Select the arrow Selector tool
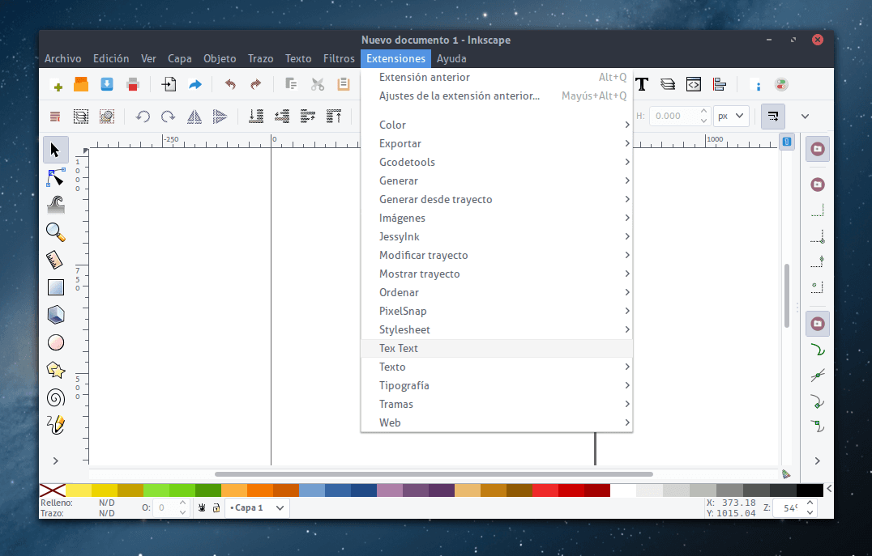872x556 pixels. [55, 150]
